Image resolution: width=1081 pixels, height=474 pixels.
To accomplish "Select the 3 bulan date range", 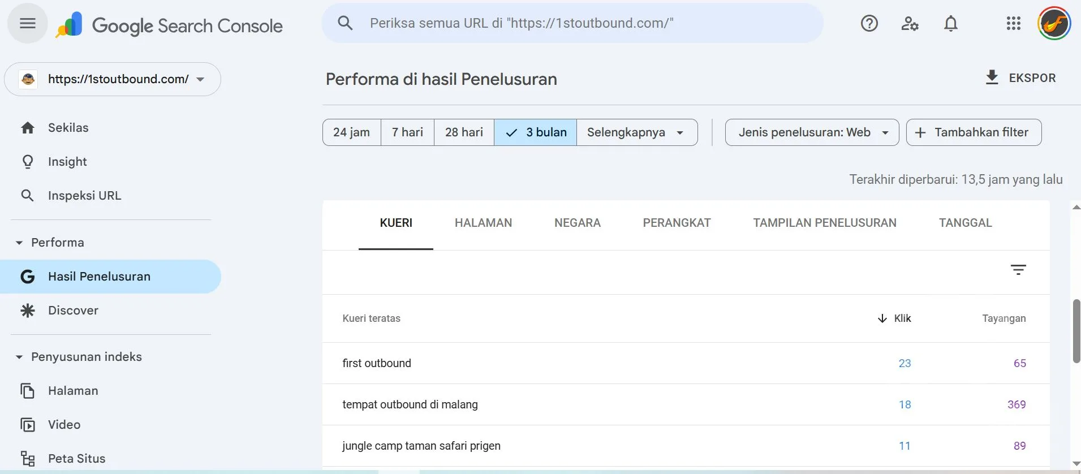I will coord(535,132).
